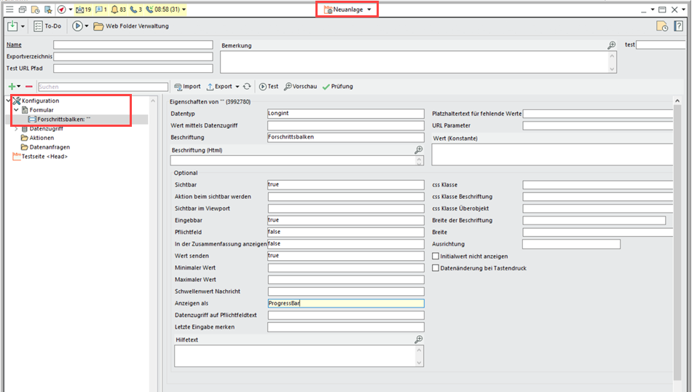Click the Prüfung validation button
The height and width of the screenshot is (392, 692).
click(x=337, y=86)
